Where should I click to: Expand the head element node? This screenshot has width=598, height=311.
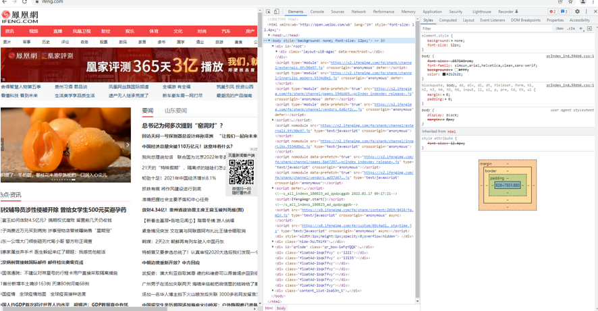pyautogui.click(x=269, y=35)
